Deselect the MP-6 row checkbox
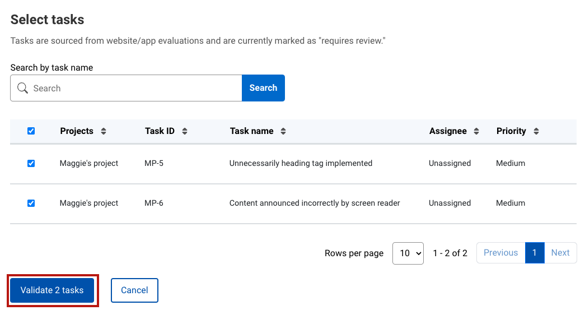 [x=31, y=203]
